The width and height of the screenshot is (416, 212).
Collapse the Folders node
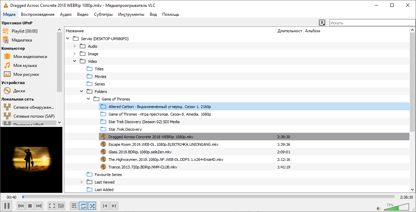82,92
